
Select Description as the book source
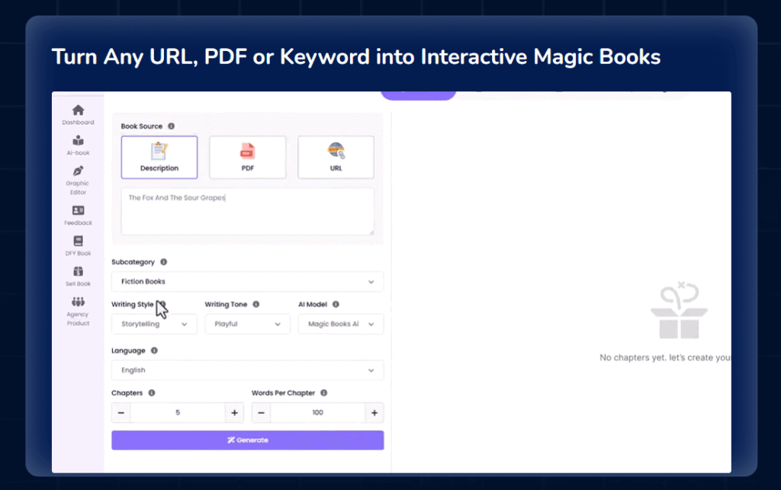tap(159, 158)
